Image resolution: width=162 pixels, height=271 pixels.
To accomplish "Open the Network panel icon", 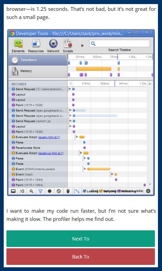I will 53,44.
